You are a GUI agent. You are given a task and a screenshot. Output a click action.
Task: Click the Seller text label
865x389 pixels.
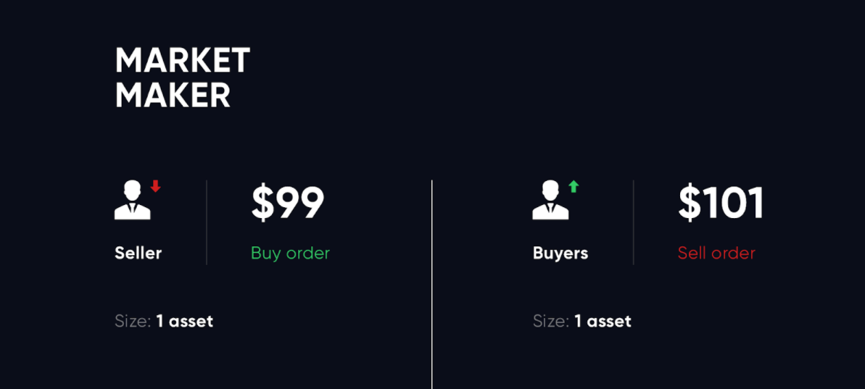click(x=138, y=253)
